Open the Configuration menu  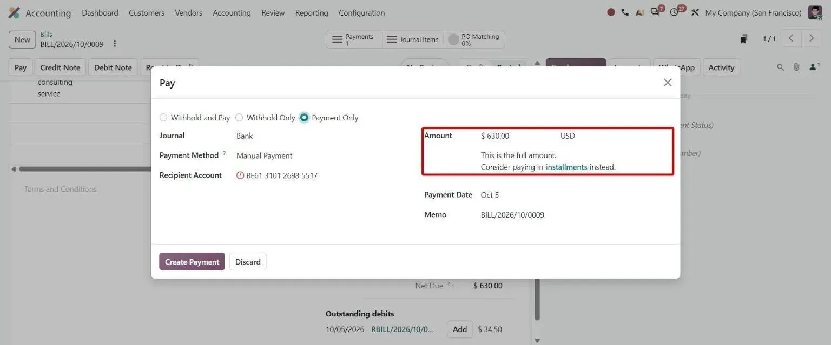362,12
